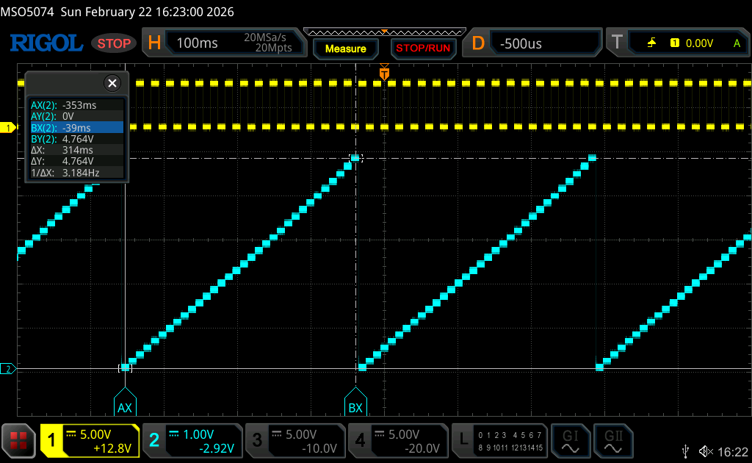Screen dimensions: 752x463
Task: Open signal generator GI menu
Action: click(571, 440)
